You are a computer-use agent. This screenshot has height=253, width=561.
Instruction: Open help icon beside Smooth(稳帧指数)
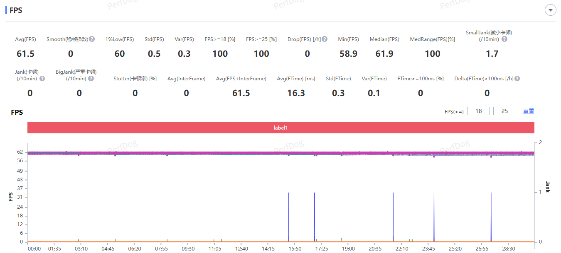pos(92,39)
